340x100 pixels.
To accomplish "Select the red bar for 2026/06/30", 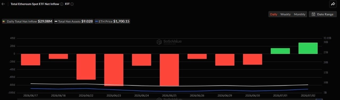I will pos(252,59).
